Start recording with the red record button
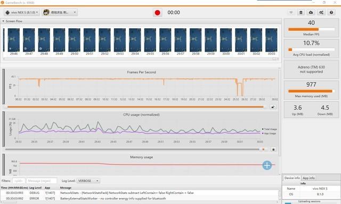The image size is (341, 204). pyautogui.click(x=158, y=13)
